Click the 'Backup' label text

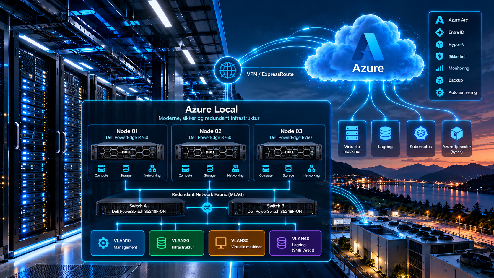(456, 80)
